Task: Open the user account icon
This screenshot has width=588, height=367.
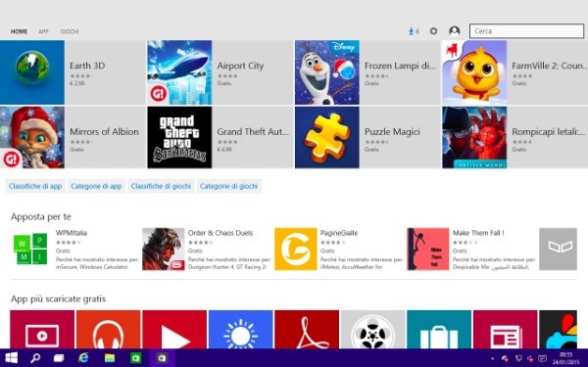Action: [455, 31]
